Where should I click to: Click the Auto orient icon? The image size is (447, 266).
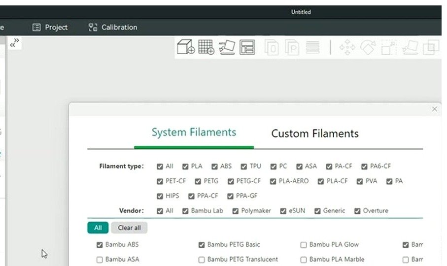click(227, 47)
